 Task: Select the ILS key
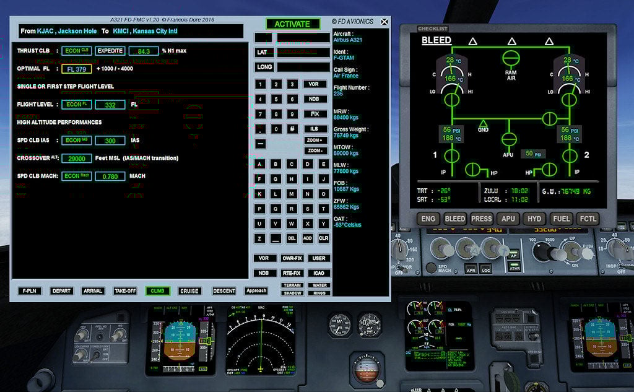(315, 129)
